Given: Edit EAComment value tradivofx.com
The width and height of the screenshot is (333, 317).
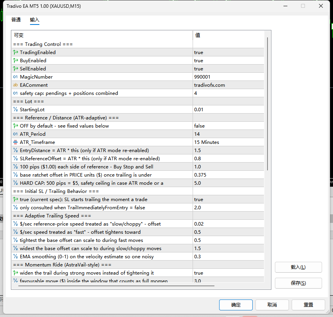Looking at the screenshot, I should [x=228, y=85].
